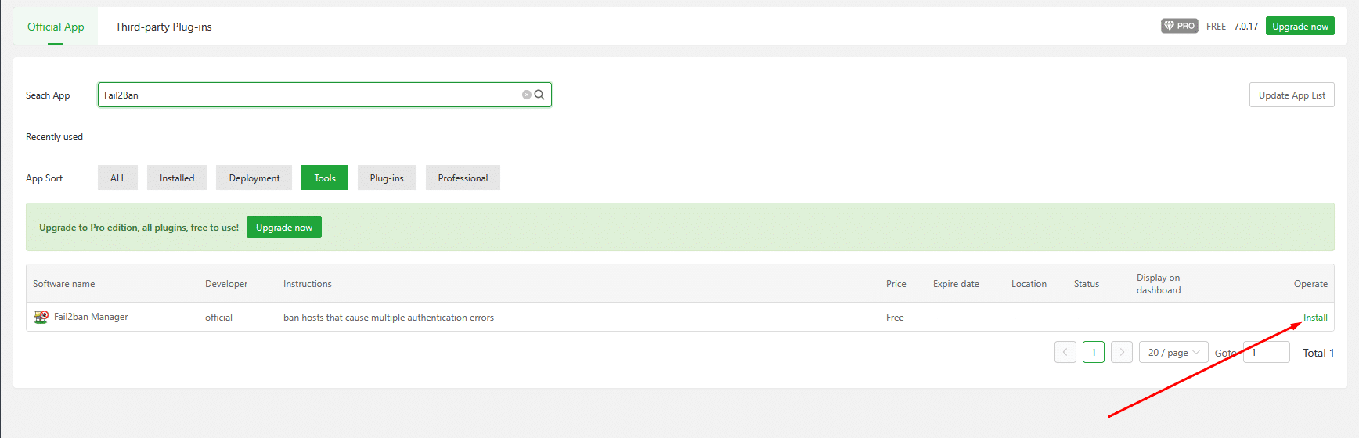Click Upgrade now in the green banner
Viewport: 1359px width, 438px height.
coord(284,227)
